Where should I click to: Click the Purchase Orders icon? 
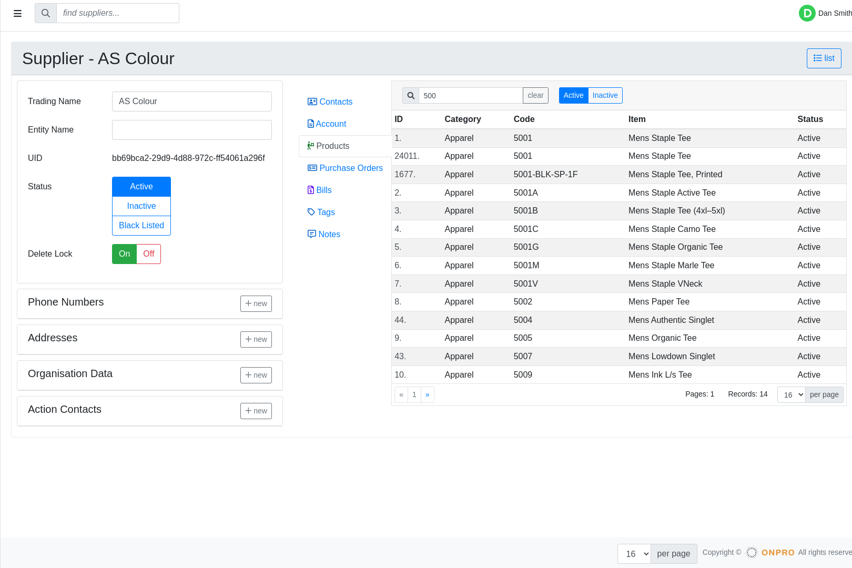(x=312, y=168)
